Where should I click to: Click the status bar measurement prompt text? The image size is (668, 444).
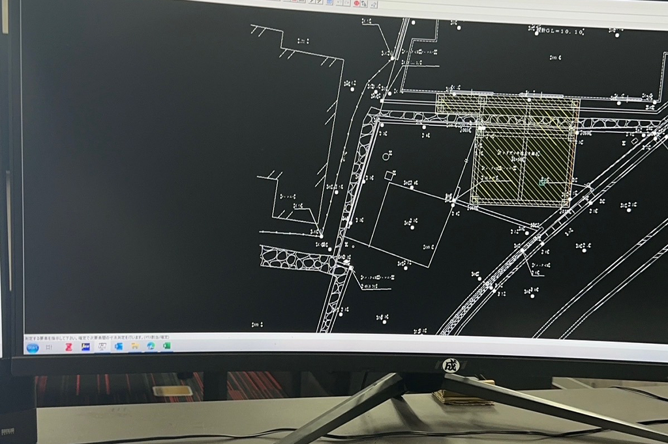(x=97, y=337)
